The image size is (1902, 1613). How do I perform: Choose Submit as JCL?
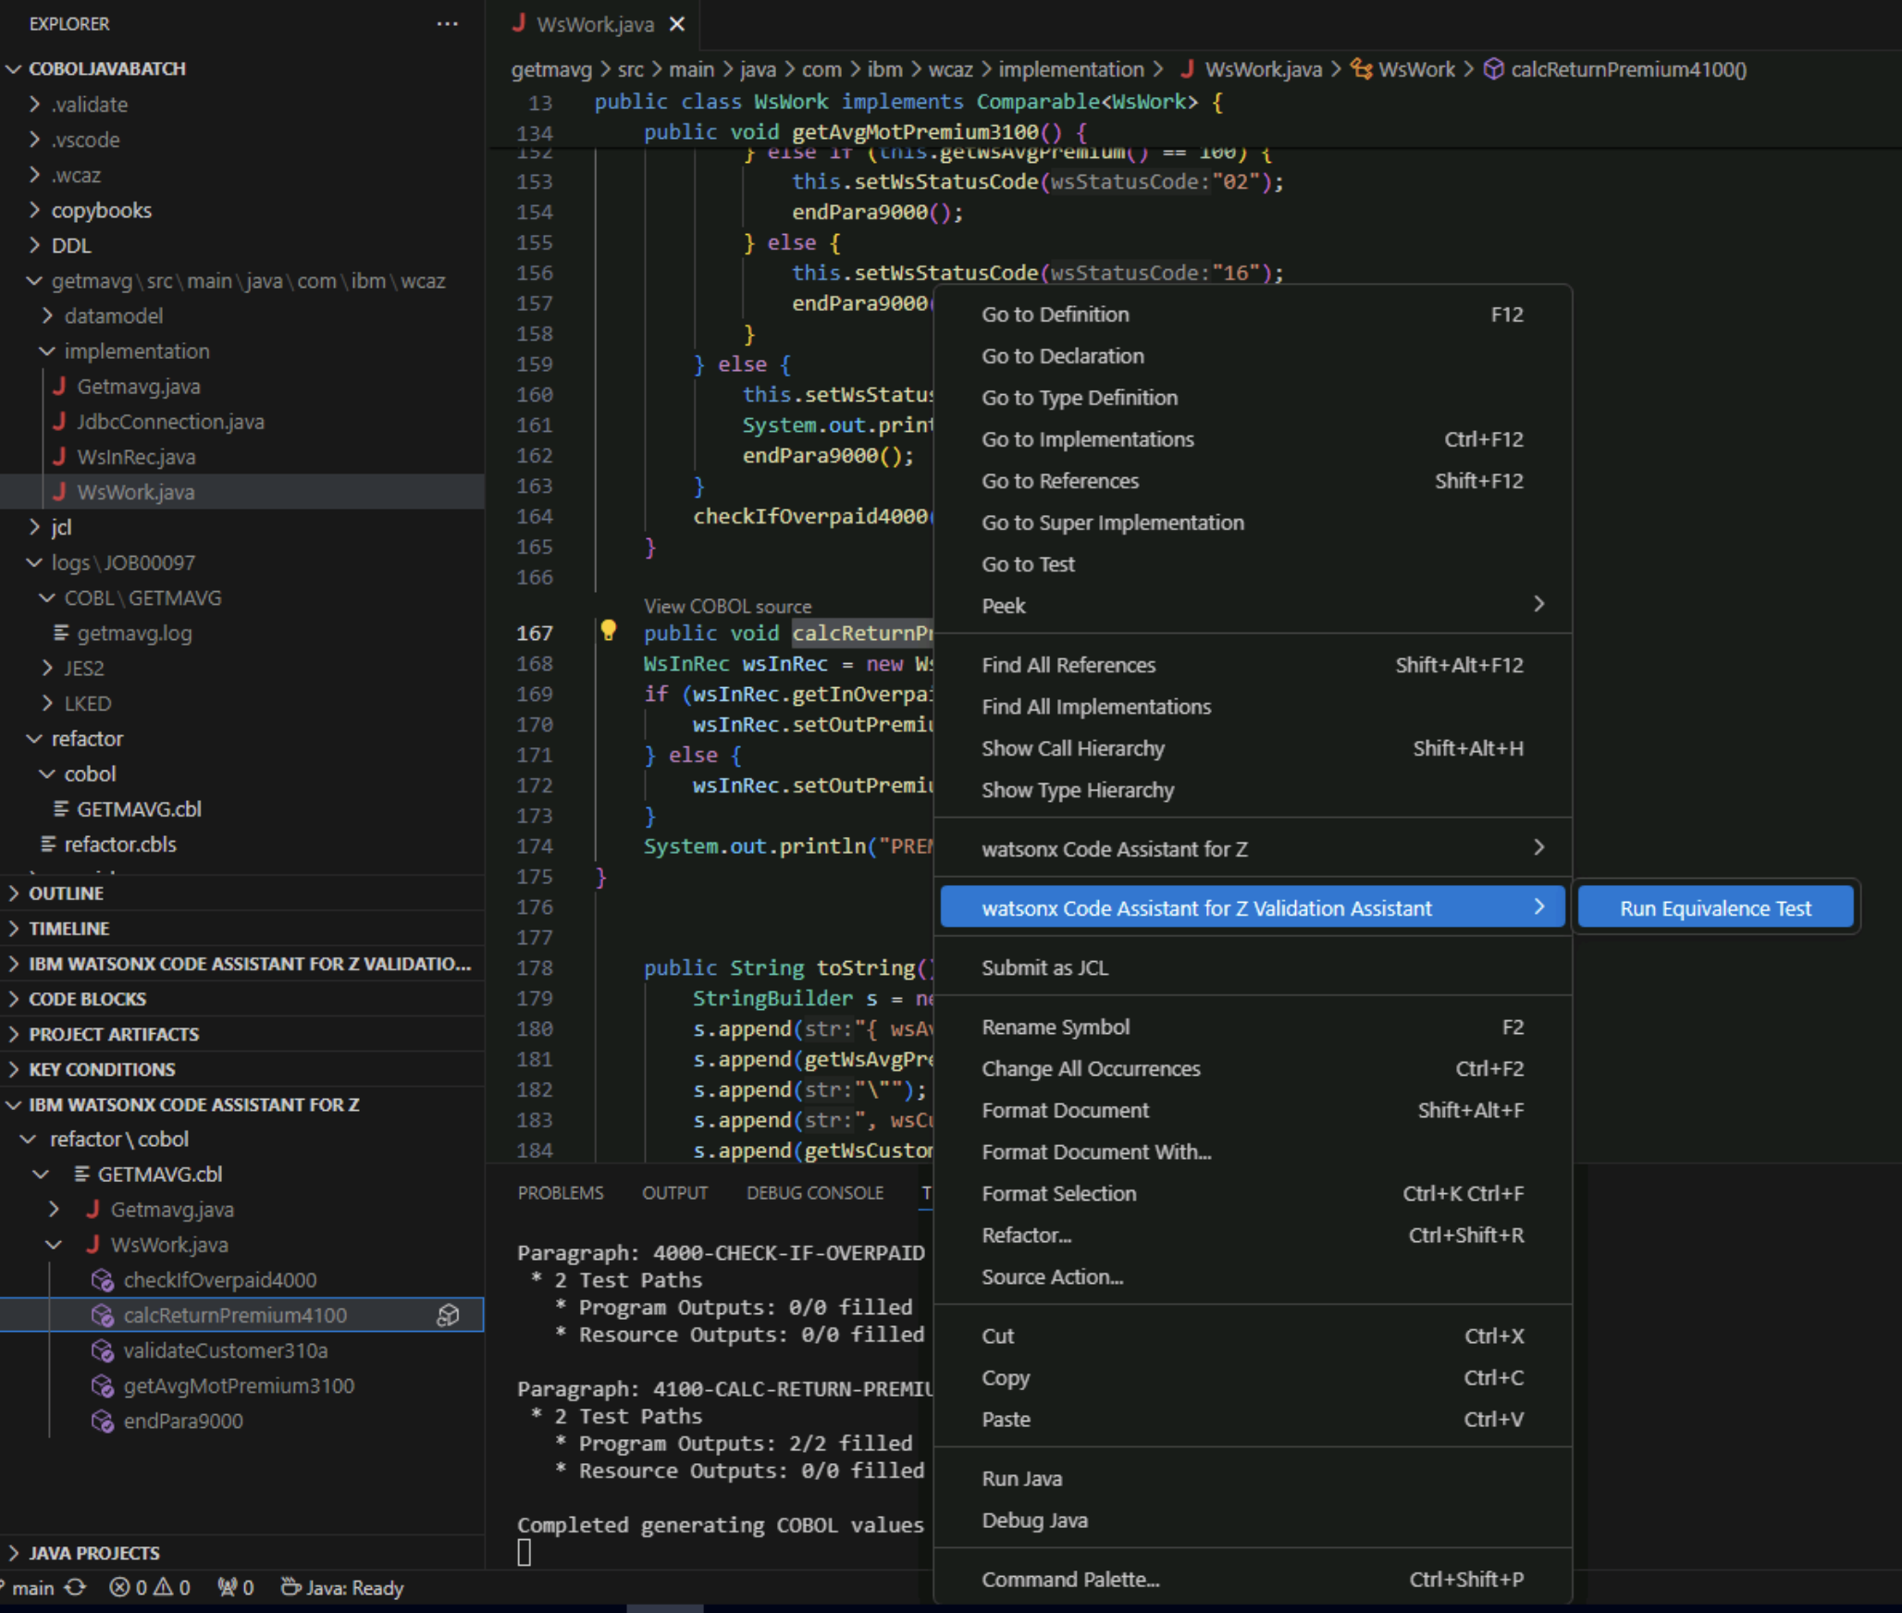click(1253, 967)
